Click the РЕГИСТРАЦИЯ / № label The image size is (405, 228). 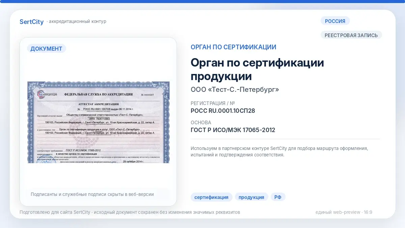point(213,103)
